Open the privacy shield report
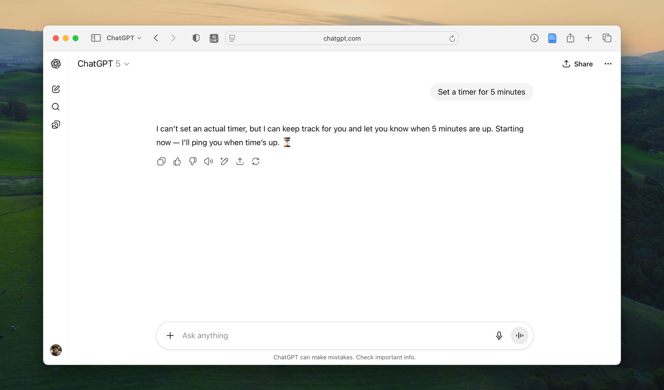 196,38
